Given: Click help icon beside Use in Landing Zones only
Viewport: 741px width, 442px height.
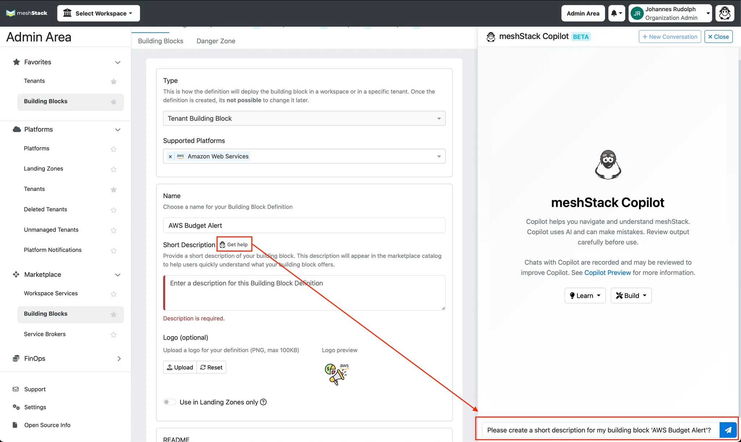Looking at the screenshot, I should [263, 402].
